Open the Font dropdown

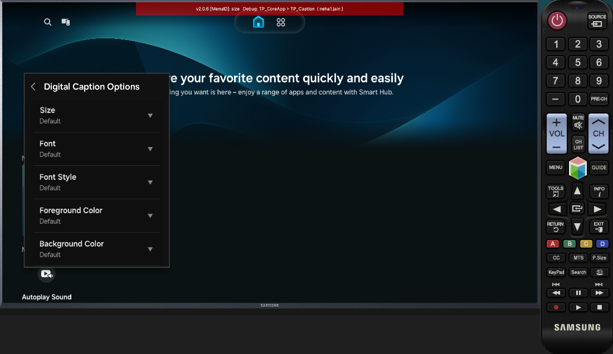click(150, 149)
